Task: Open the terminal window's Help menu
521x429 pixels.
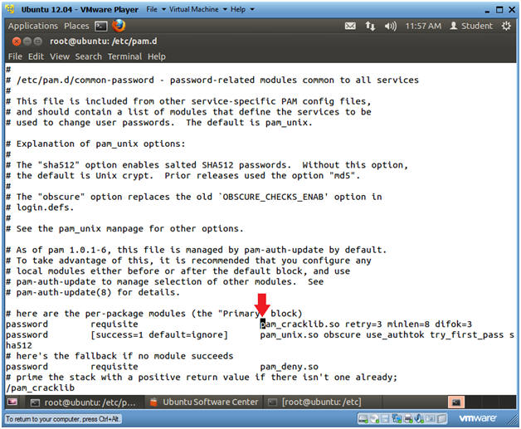Action: point(157,56)
